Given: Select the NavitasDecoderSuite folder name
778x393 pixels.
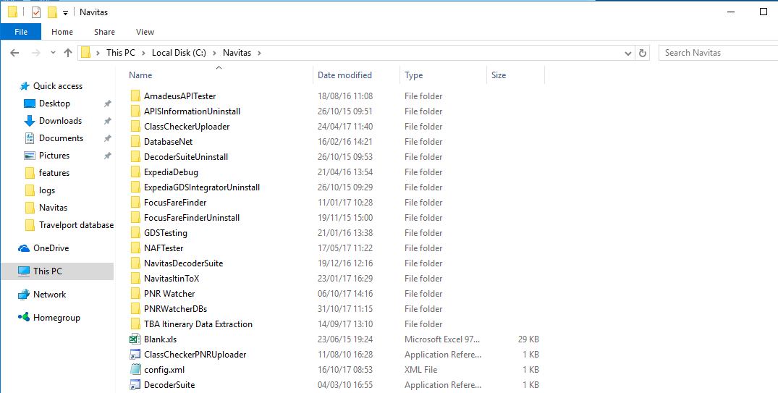Looking at the screenshot, I should pyautogui.click(x=183, y=263).
